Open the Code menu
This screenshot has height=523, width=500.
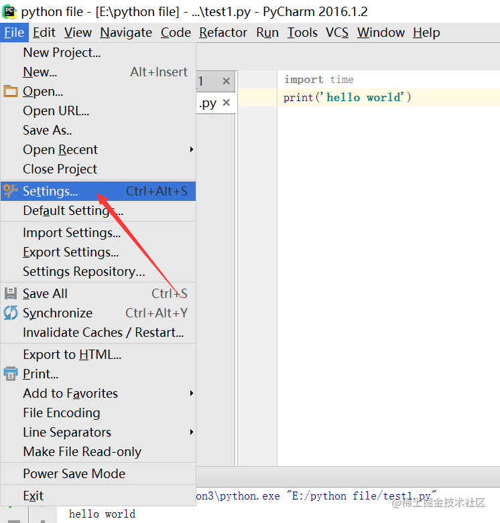tap(176, 32)
